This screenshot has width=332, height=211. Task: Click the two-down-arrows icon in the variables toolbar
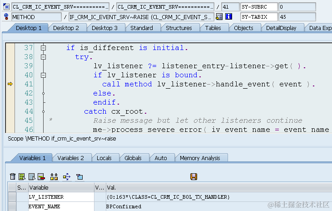pos(54,176)
